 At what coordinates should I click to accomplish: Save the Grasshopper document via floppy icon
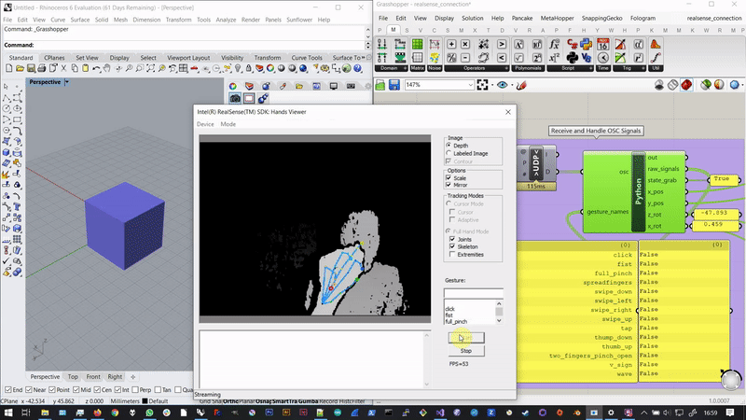click(394, 85)
